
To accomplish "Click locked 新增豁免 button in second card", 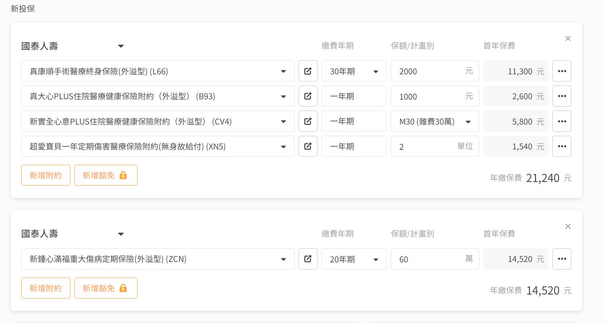I will click(106, 288).
